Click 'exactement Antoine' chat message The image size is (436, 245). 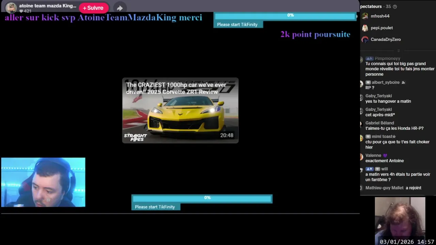coord(385,161)
